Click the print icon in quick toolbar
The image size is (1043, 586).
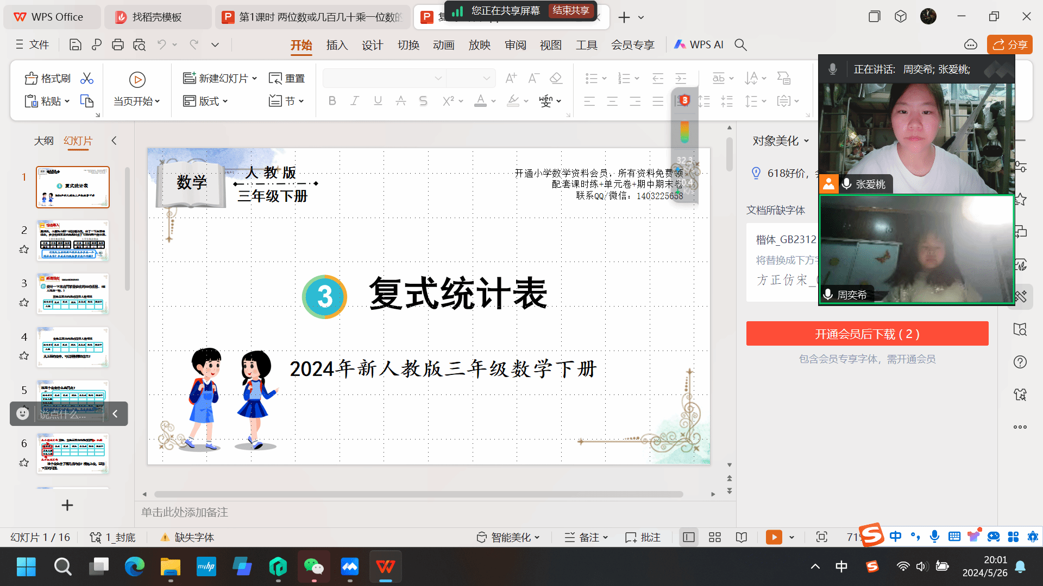pyautogui.click(x=118, y=45)
